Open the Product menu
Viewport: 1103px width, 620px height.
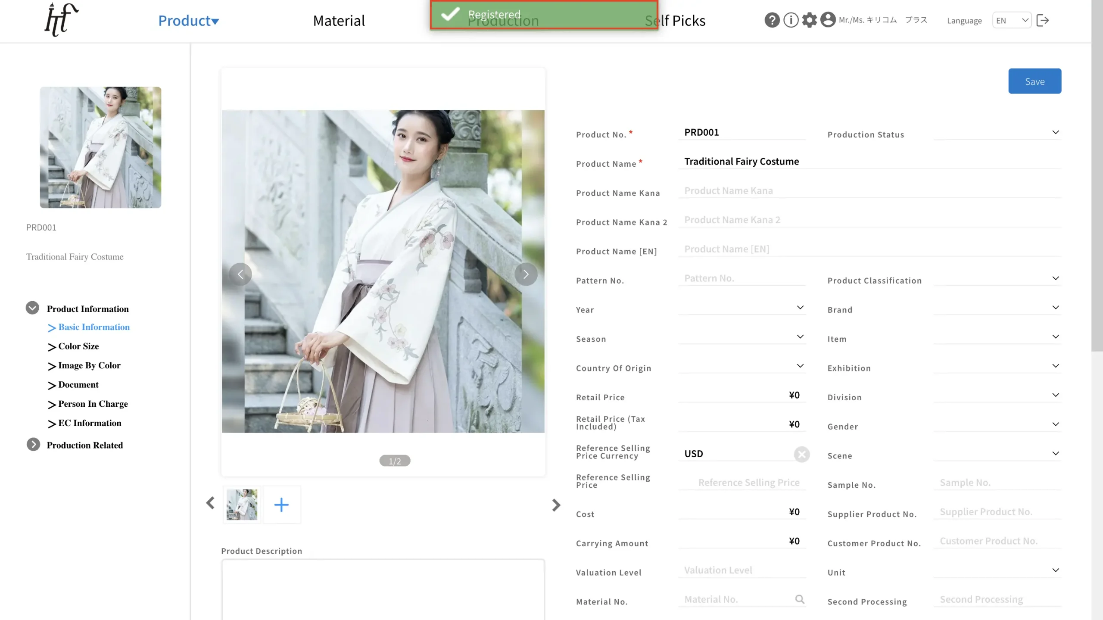189,20
